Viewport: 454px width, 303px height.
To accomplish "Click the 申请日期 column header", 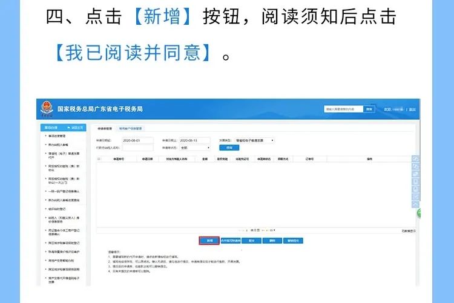I will 147,159.
